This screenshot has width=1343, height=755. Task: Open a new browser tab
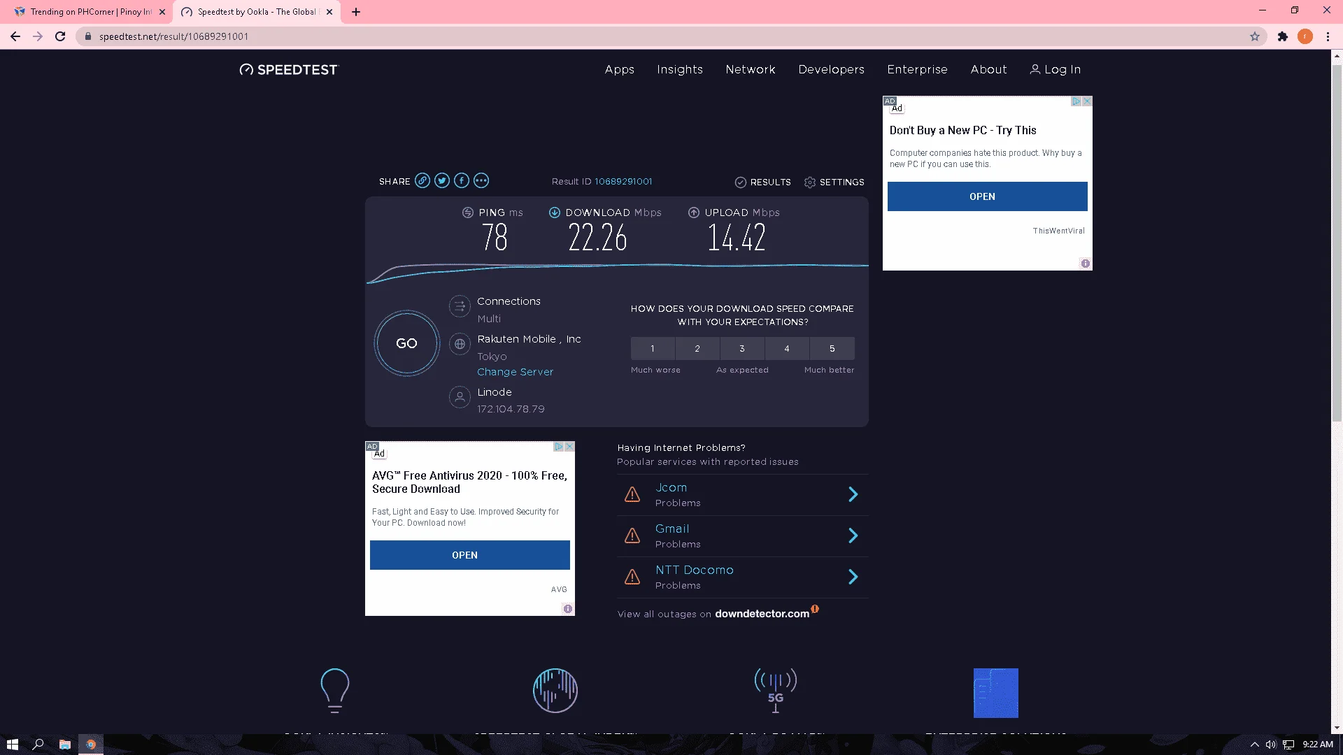coord(356,12)
